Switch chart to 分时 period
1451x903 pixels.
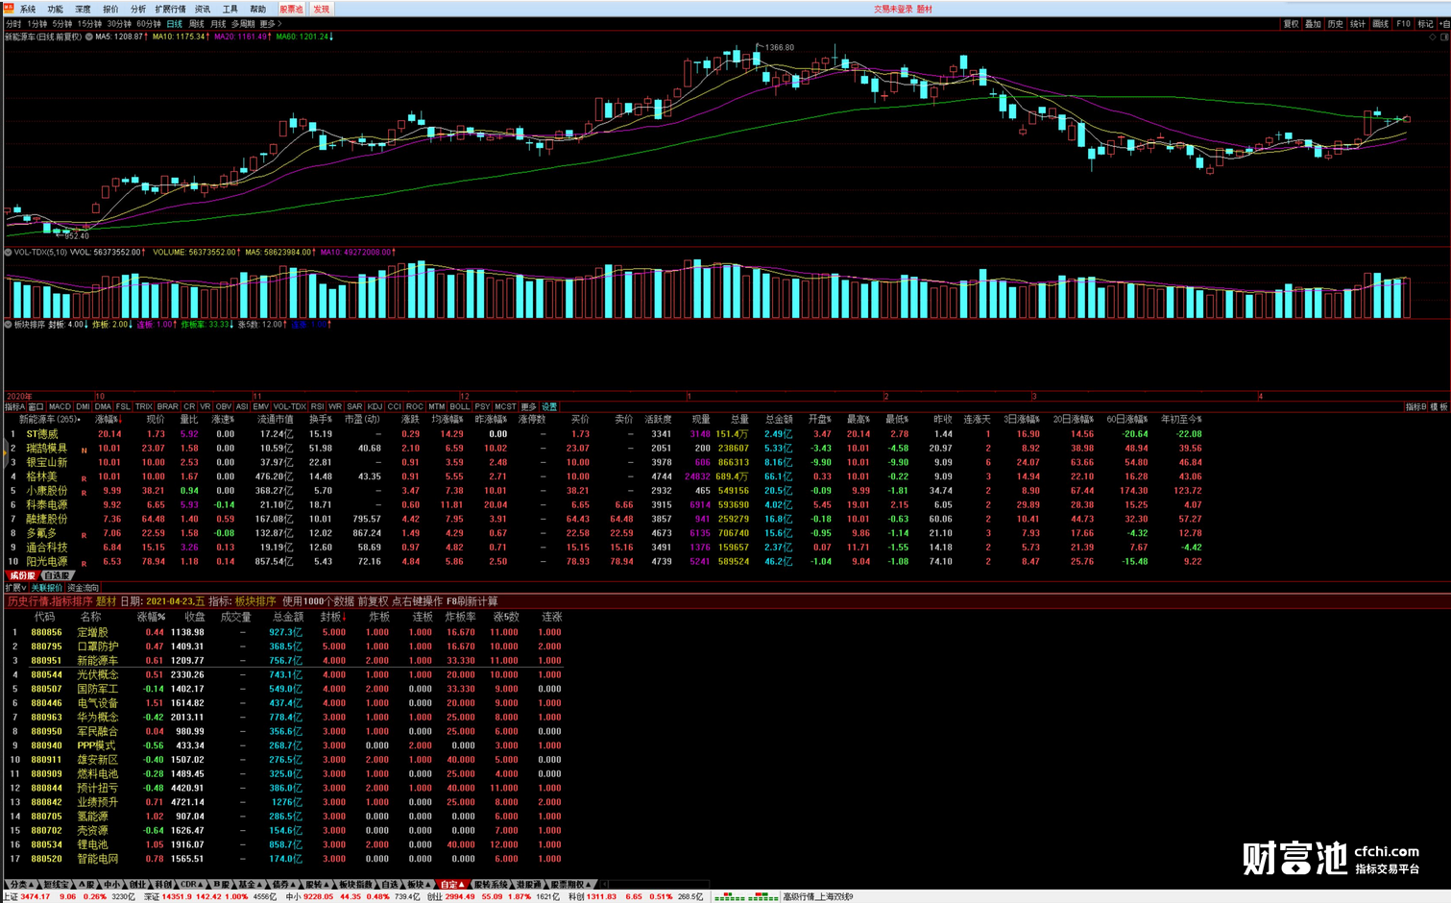tap(13, 24)
